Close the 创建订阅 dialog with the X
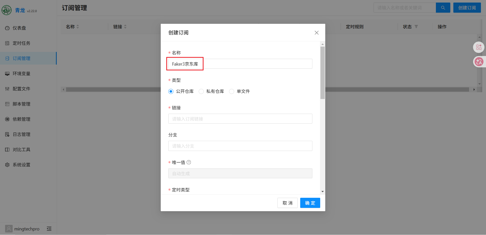The width and height of the screenshot is (486, 235). coord(316,33)
